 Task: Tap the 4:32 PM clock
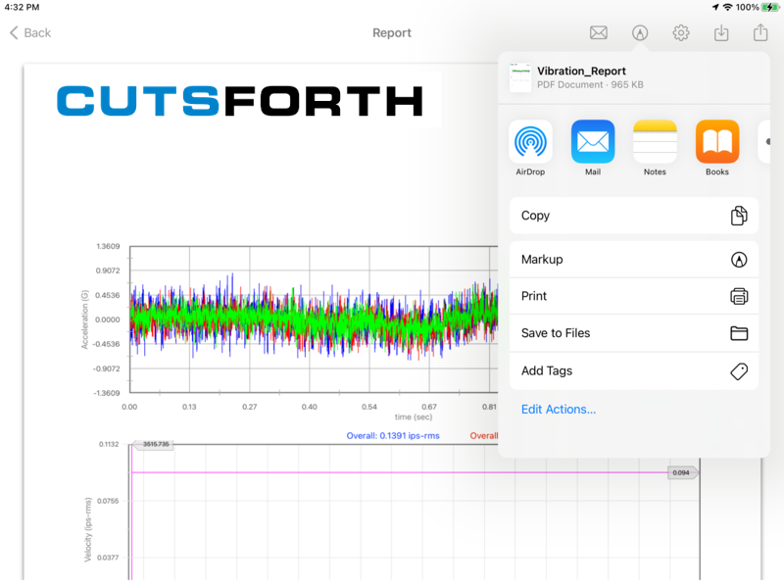tap(22, 7)
